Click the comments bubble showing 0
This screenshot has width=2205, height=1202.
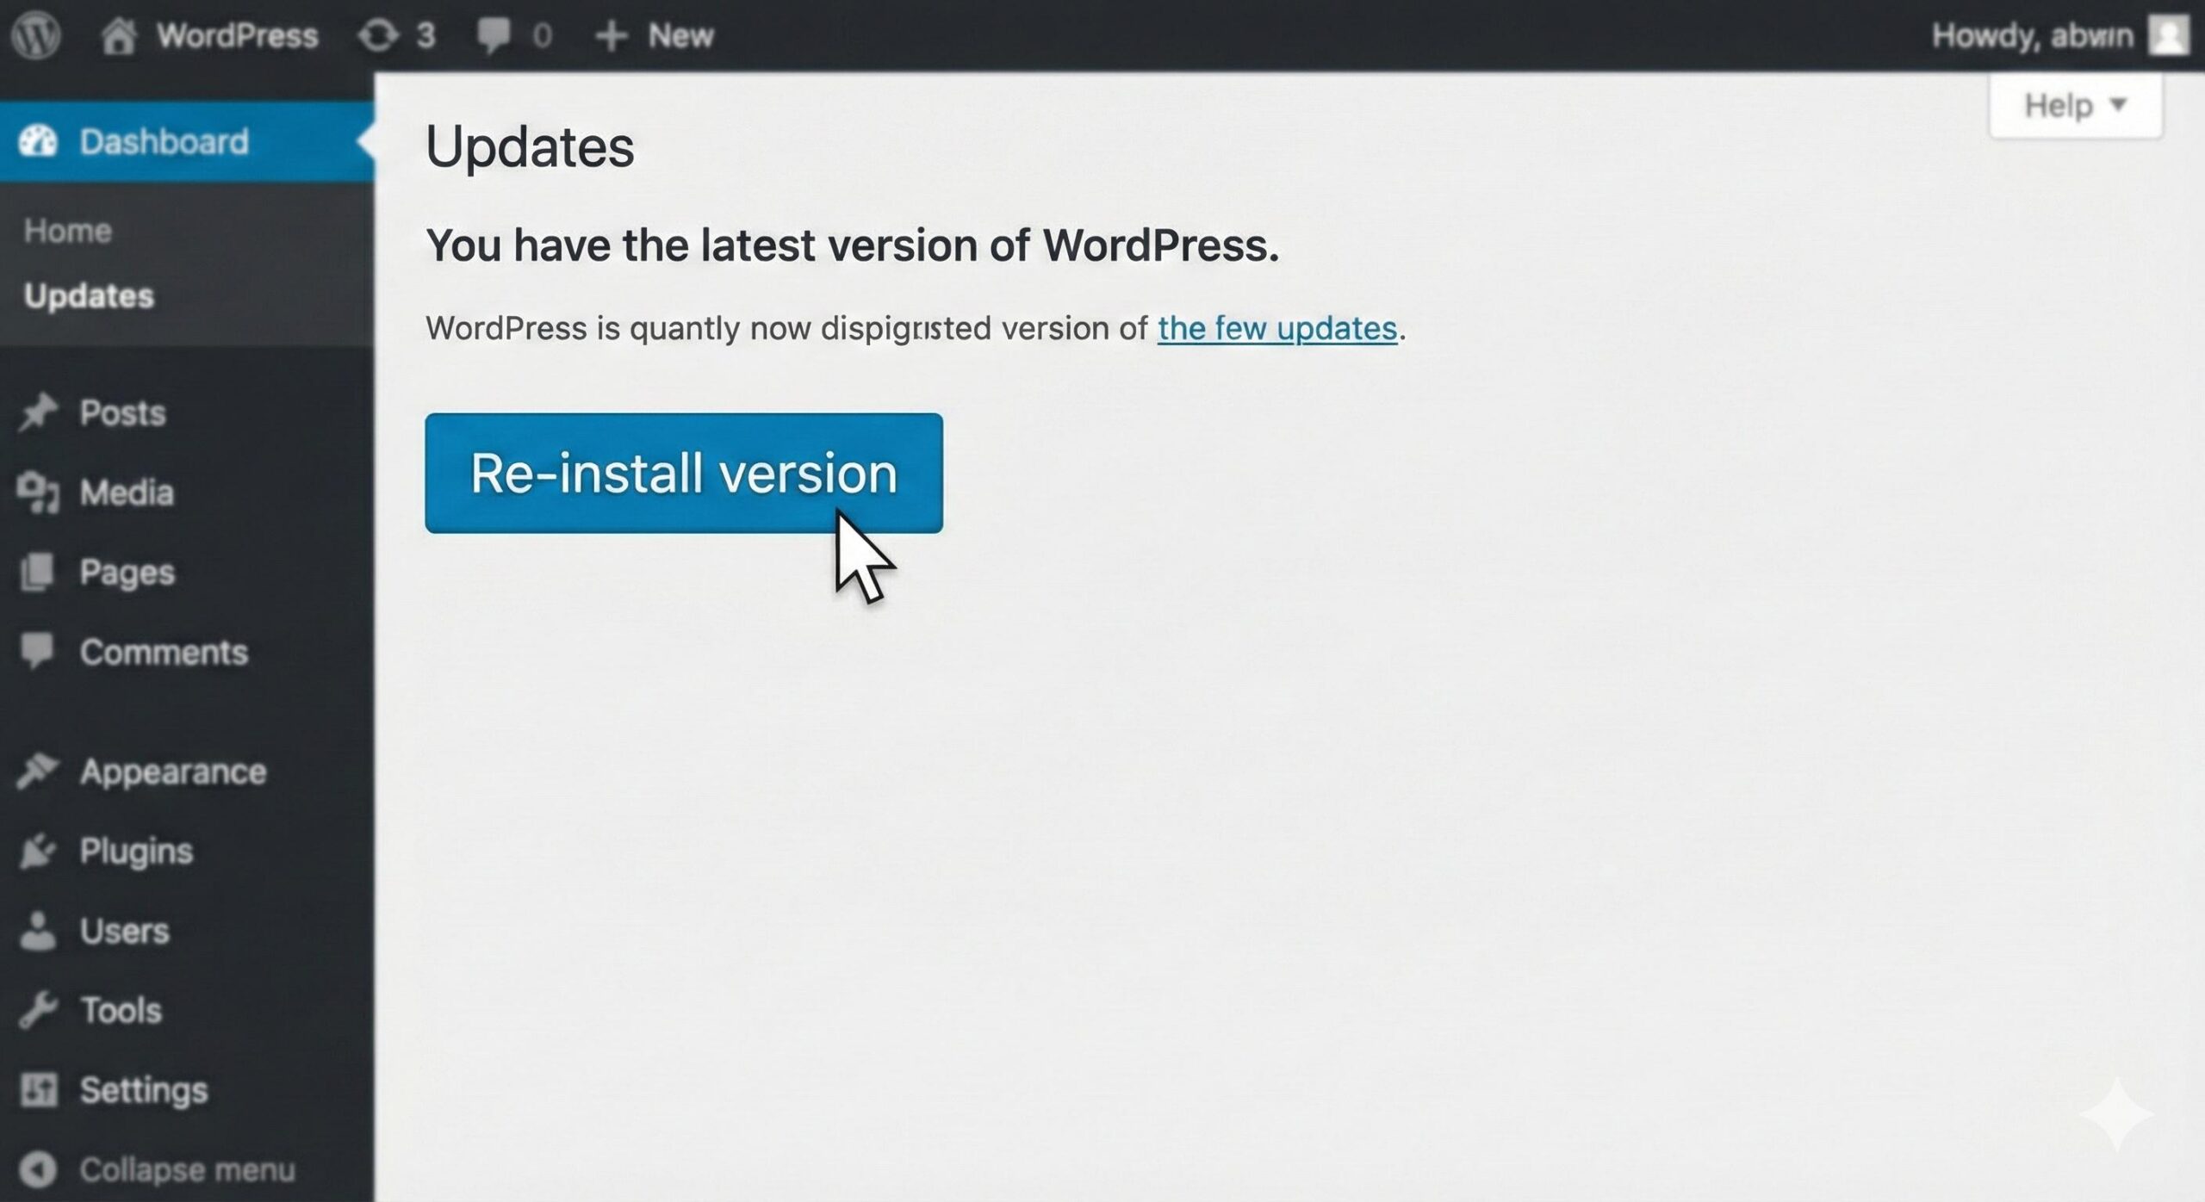point(514,34)
